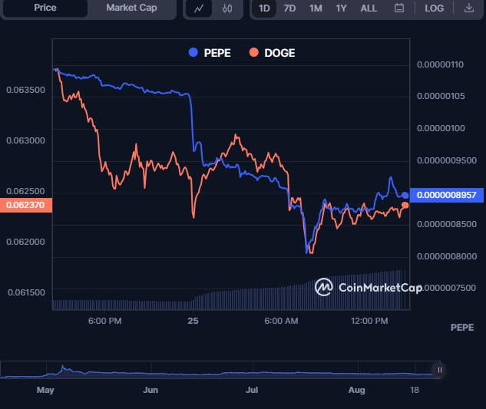Click the 0.00000100 right axis value
The image size is (486, 409).
coord(441,128)
